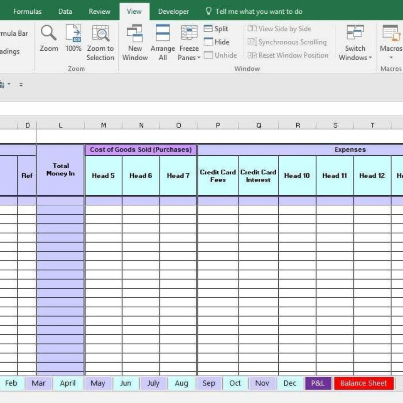The height and width of the screenshot is (403, 403).
Task: Open the Freeze Panes dropdown
Action: tap(198, 58)
